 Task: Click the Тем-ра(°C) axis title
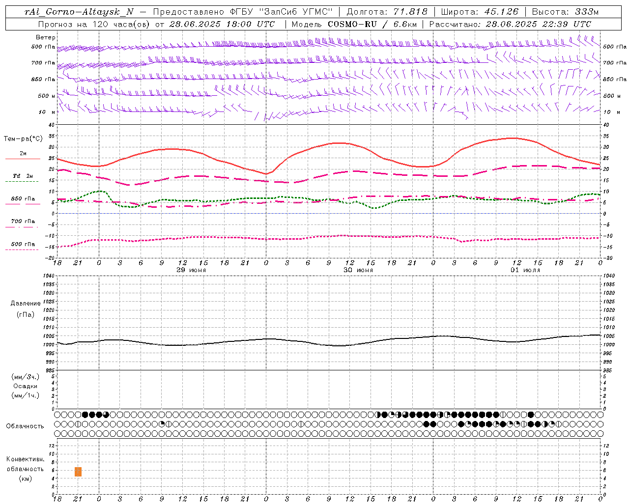pos(23,139)
